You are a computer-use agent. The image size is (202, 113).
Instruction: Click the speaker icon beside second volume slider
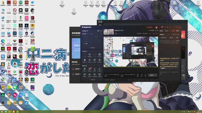[122, 75]
